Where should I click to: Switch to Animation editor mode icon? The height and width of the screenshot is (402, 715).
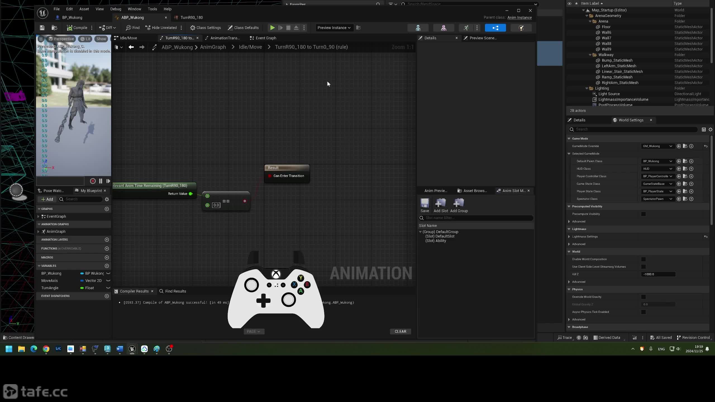466,28
